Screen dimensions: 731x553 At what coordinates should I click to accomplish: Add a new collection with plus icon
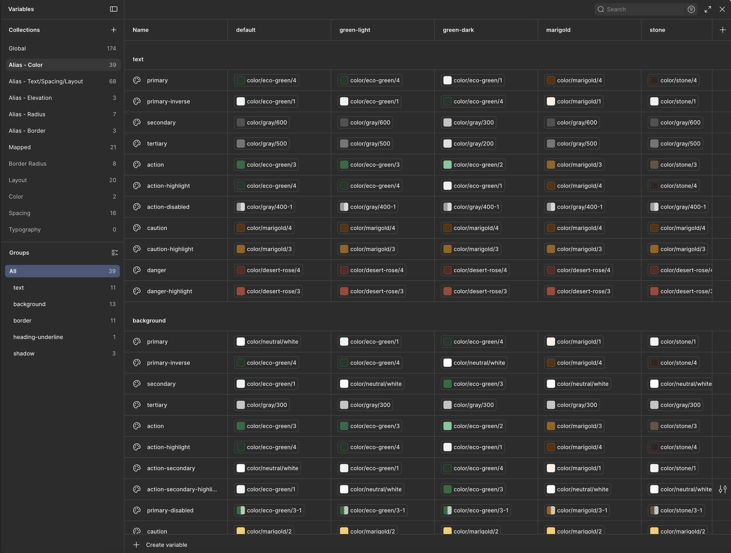click(114, 30)
